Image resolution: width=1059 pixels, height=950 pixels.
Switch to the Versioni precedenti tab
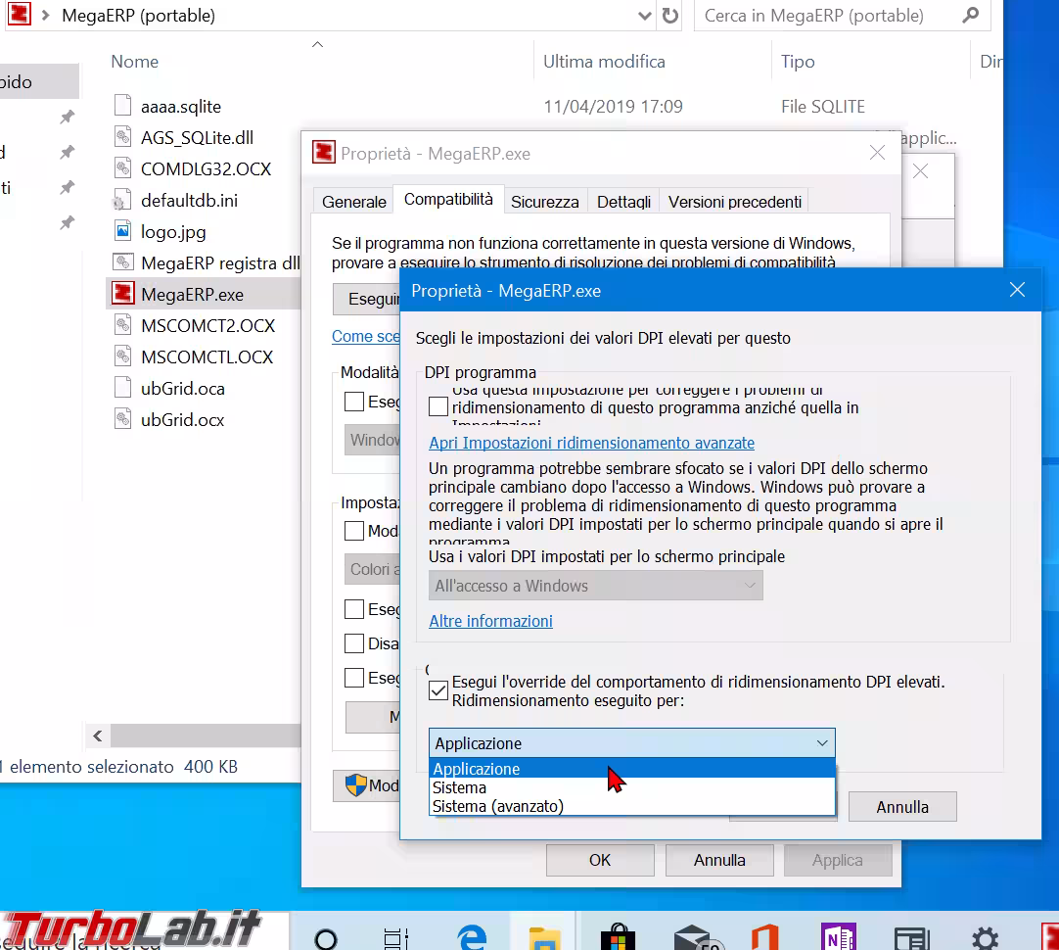tap(735, 202)
